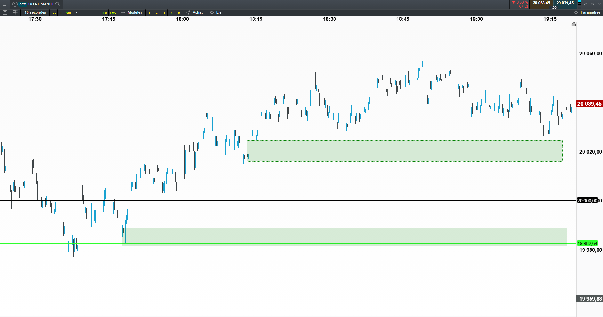Click the house marker above price axis
The image size is (603, 317).
[x=574, y=24]
